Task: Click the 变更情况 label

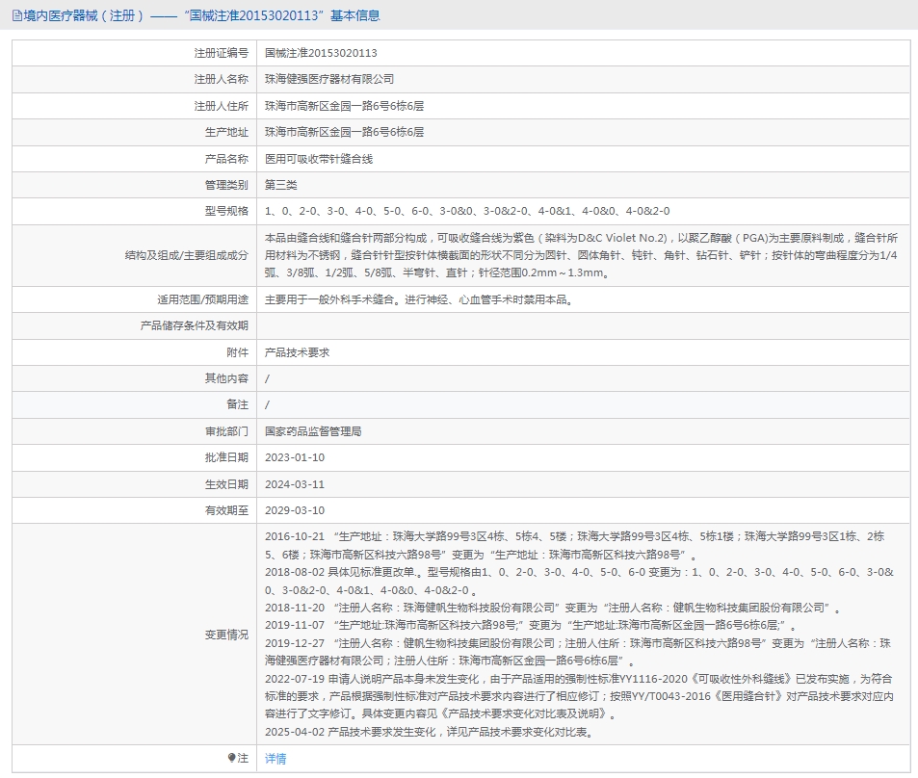Action: pyautogui.click(x=226, y=635)
